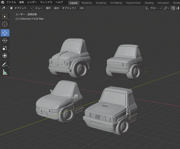Open the snapping options icon
This screenshot has height=149, width=180.
coord(178,8)
